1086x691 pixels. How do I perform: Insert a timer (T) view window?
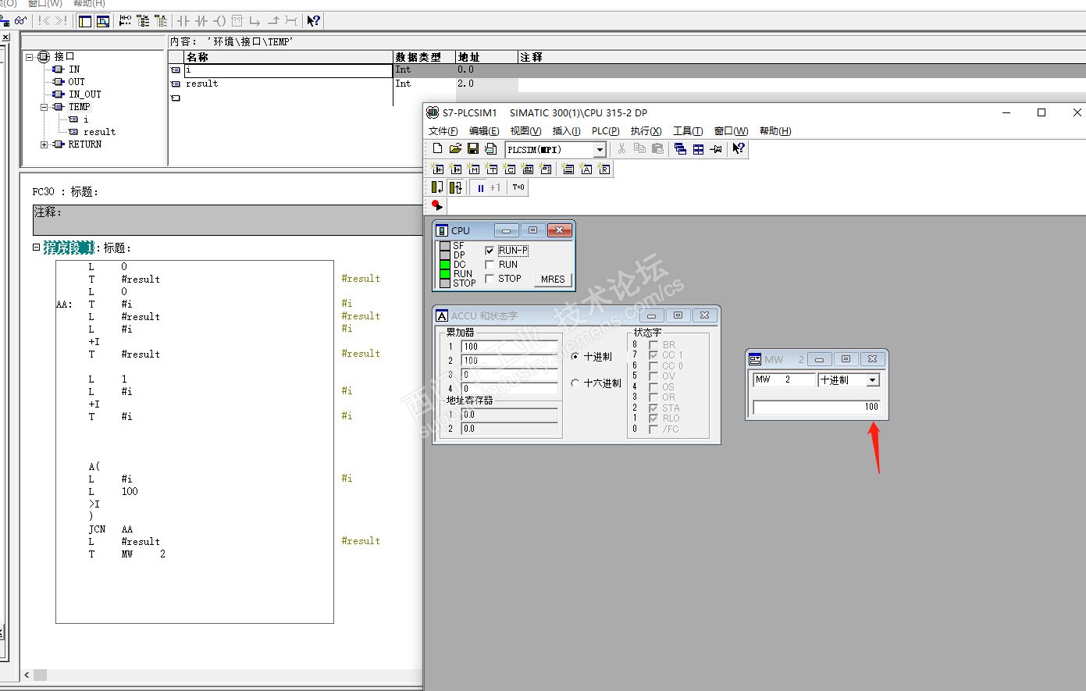pyautogui.click(x=492, y=169)
